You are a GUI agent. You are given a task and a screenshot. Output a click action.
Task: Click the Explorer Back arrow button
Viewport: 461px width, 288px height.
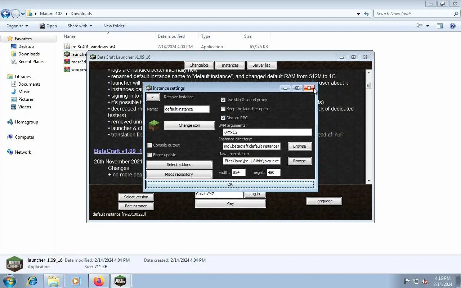click(5, 14)
